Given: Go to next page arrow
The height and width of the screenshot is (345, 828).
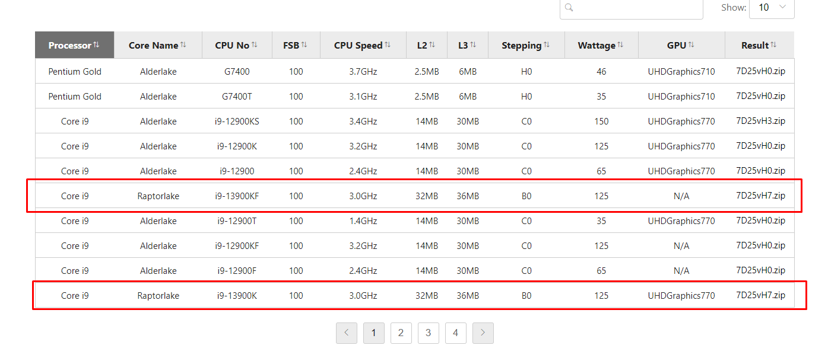Looking at the screenshot, I should coord(483,333).
